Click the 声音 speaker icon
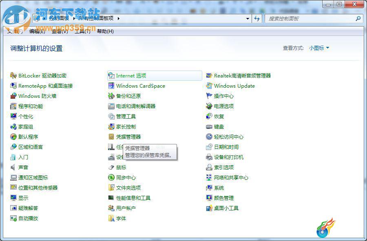This screenshot has width=367, height=241. pos(13,167)
